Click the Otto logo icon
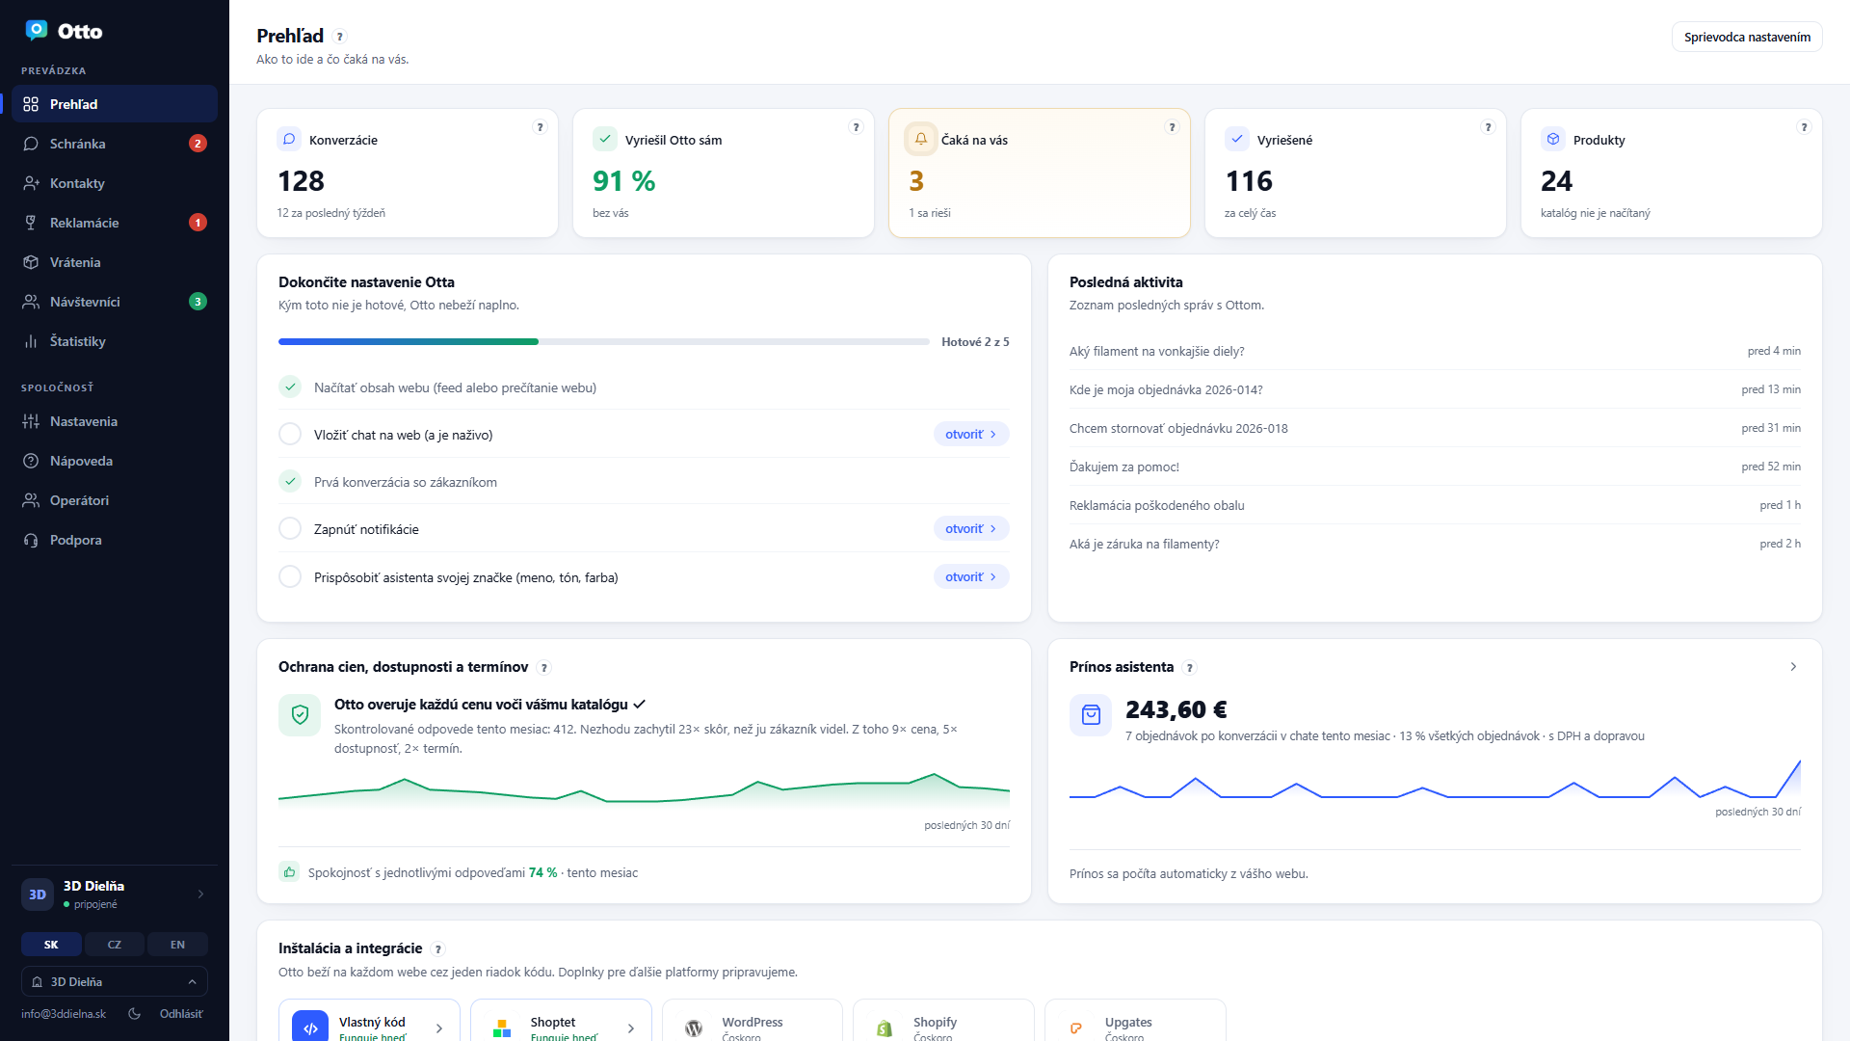The height and width of the screenshot is (1041, 1850). click(x=37, y=31)
